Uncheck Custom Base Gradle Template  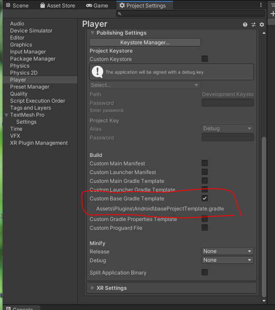pos(205,198)
